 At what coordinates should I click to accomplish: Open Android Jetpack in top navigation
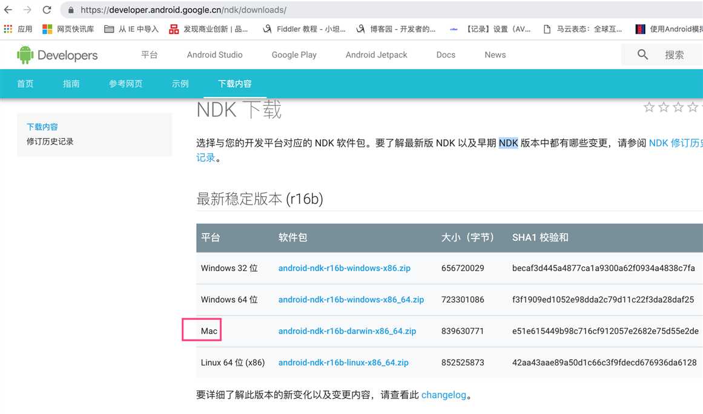pos(376,54)
